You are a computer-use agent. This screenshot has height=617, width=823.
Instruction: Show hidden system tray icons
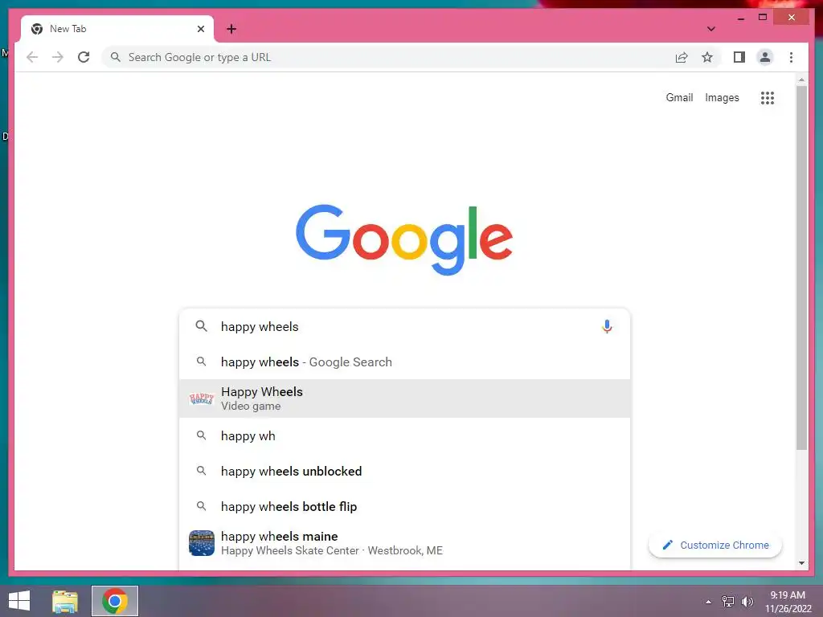point(708,602)
